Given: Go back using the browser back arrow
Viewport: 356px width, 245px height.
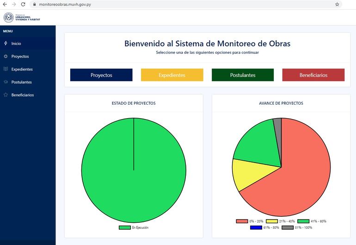Looking at the screenshot, I should pyautogui.click(x=5, y=4).
